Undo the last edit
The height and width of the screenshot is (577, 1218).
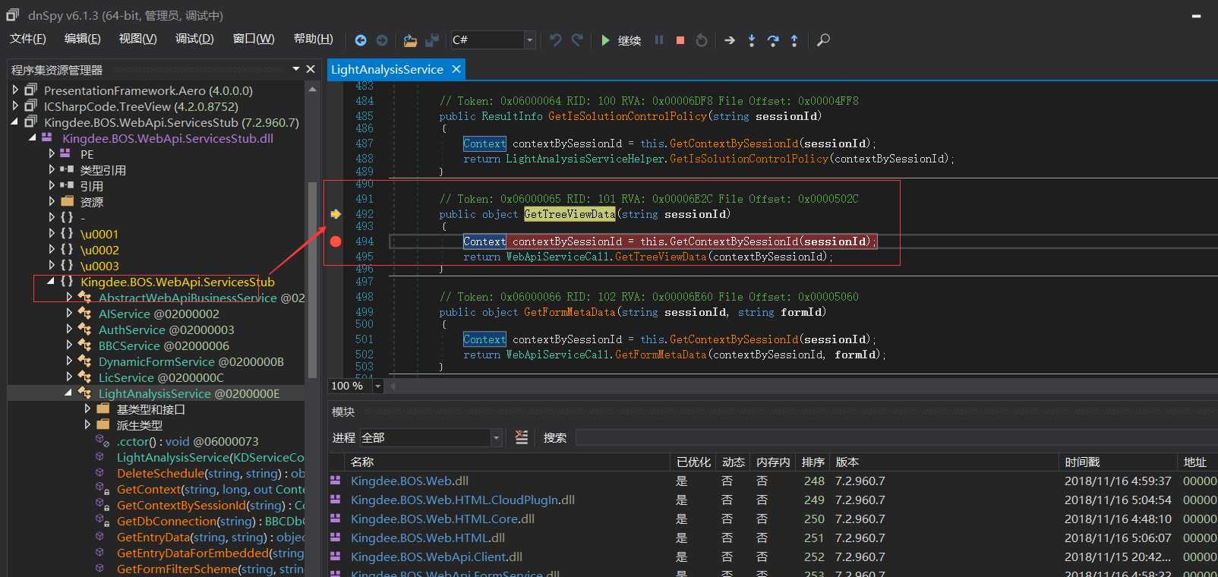(556, 40)
